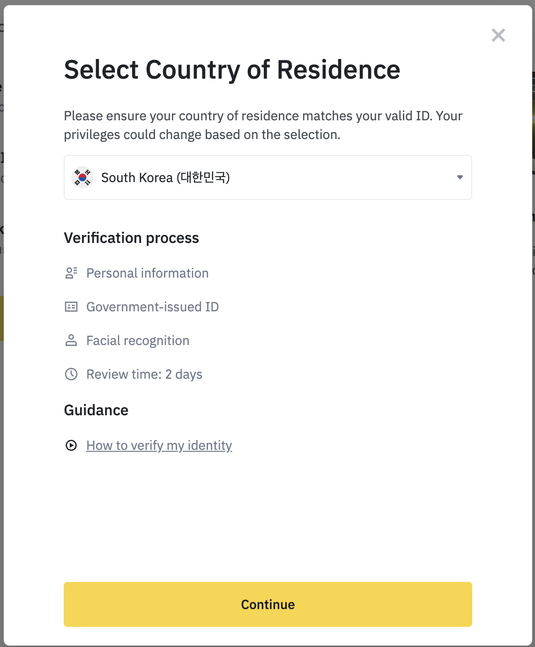Select the South Korea (대한민국) country field
Image resolution: width=535 pixels, height=647 pixels.
click(x=268, y=177)
